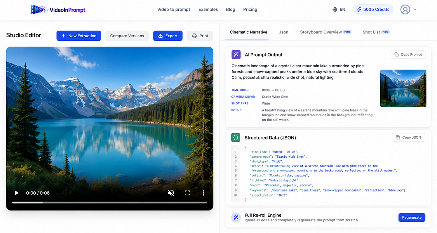
Task: Unmute the video with speaker icon
Action: [x=171, y=193]
